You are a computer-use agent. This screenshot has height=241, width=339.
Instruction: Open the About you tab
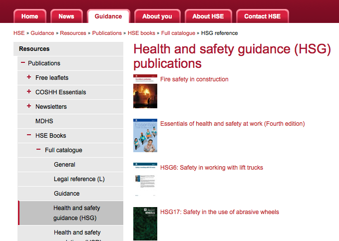157,16
